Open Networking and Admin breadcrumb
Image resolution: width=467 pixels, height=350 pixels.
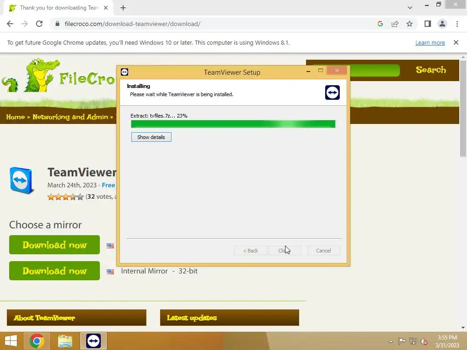point(70,117)
